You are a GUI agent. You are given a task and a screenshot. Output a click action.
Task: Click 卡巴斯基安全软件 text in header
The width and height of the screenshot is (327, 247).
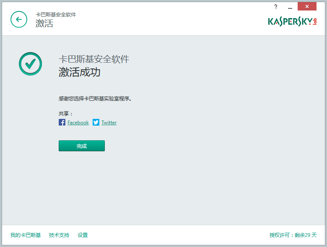point(56,14)
